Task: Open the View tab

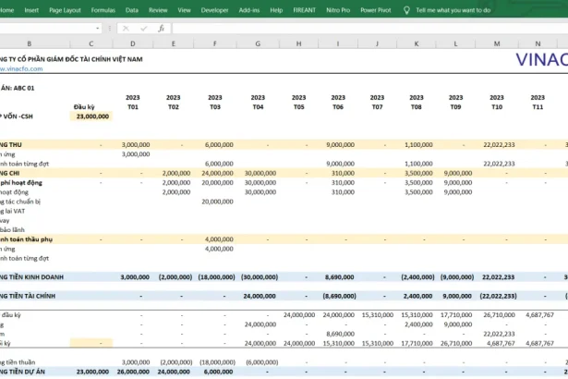Action: pyautogui.click(x=184, y=10)
